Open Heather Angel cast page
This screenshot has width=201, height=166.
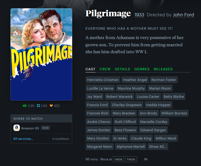(135, 80)
